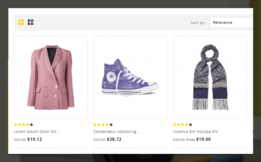Switch to list view layout

click(31, 22)
